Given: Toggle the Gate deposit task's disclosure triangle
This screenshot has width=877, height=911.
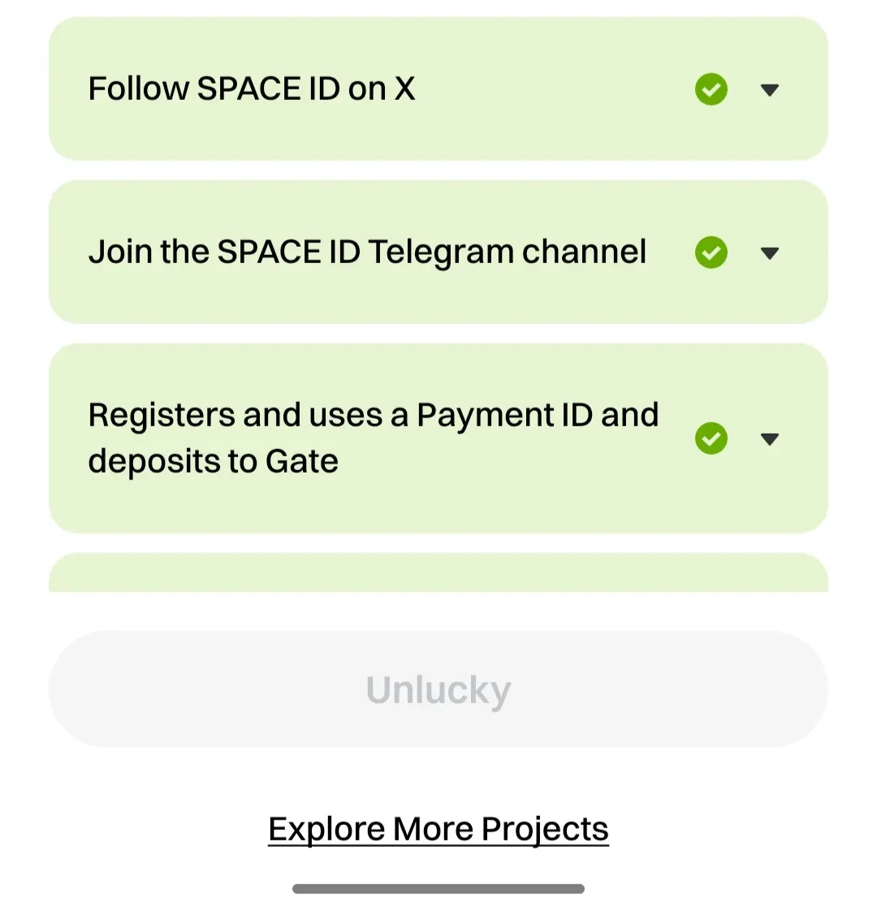Looking at the screenshot, I should pyautogui.click(x=770, y=439).
